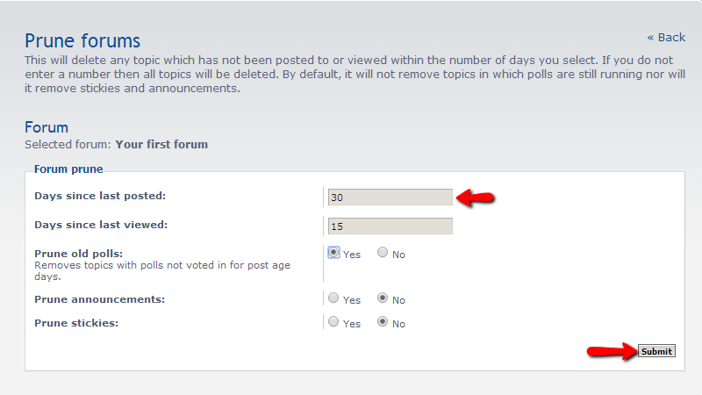Select Yes for Prune old polls
This screenshot has height=395, width=702.
[x=334, y=253]
